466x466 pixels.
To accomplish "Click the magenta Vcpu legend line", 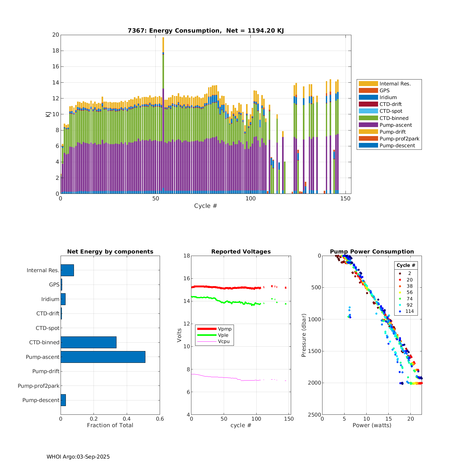I will 207,341.
